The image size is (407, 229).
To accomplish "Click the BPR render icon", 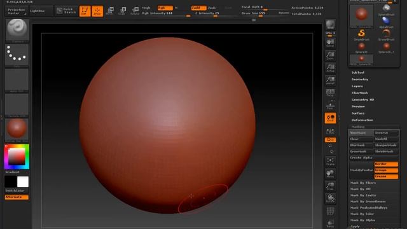I will pyautogui.click(x=331, y=25).
